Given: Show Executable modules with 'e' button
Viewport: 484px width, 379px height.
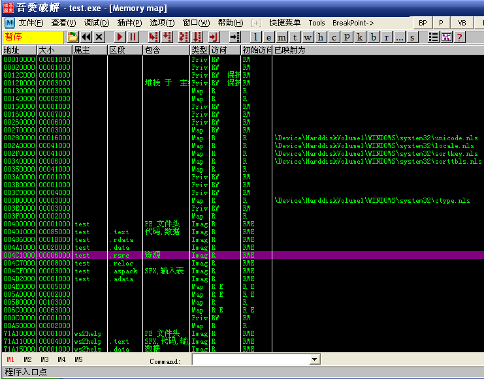Looking at the screenshot, I should coord(269,37).
